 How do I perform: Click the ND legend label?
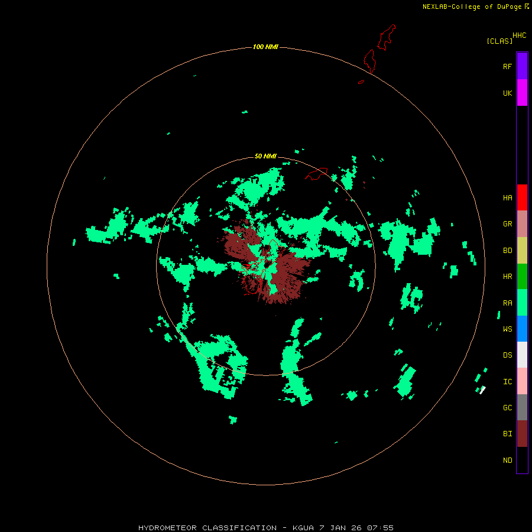(x=507, y=460)
